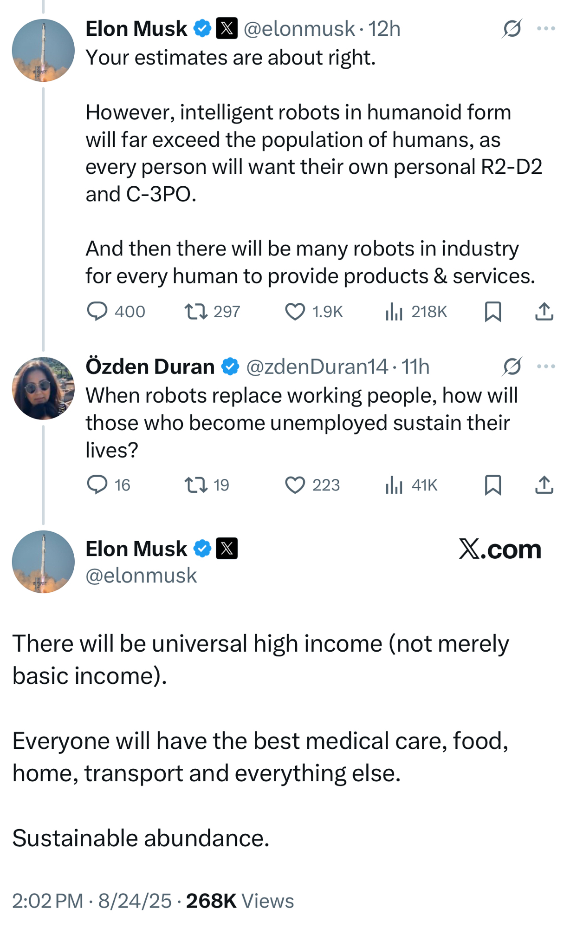Bookmark Özden Duran's post
570x929 pixels.
tap(493, 485)
